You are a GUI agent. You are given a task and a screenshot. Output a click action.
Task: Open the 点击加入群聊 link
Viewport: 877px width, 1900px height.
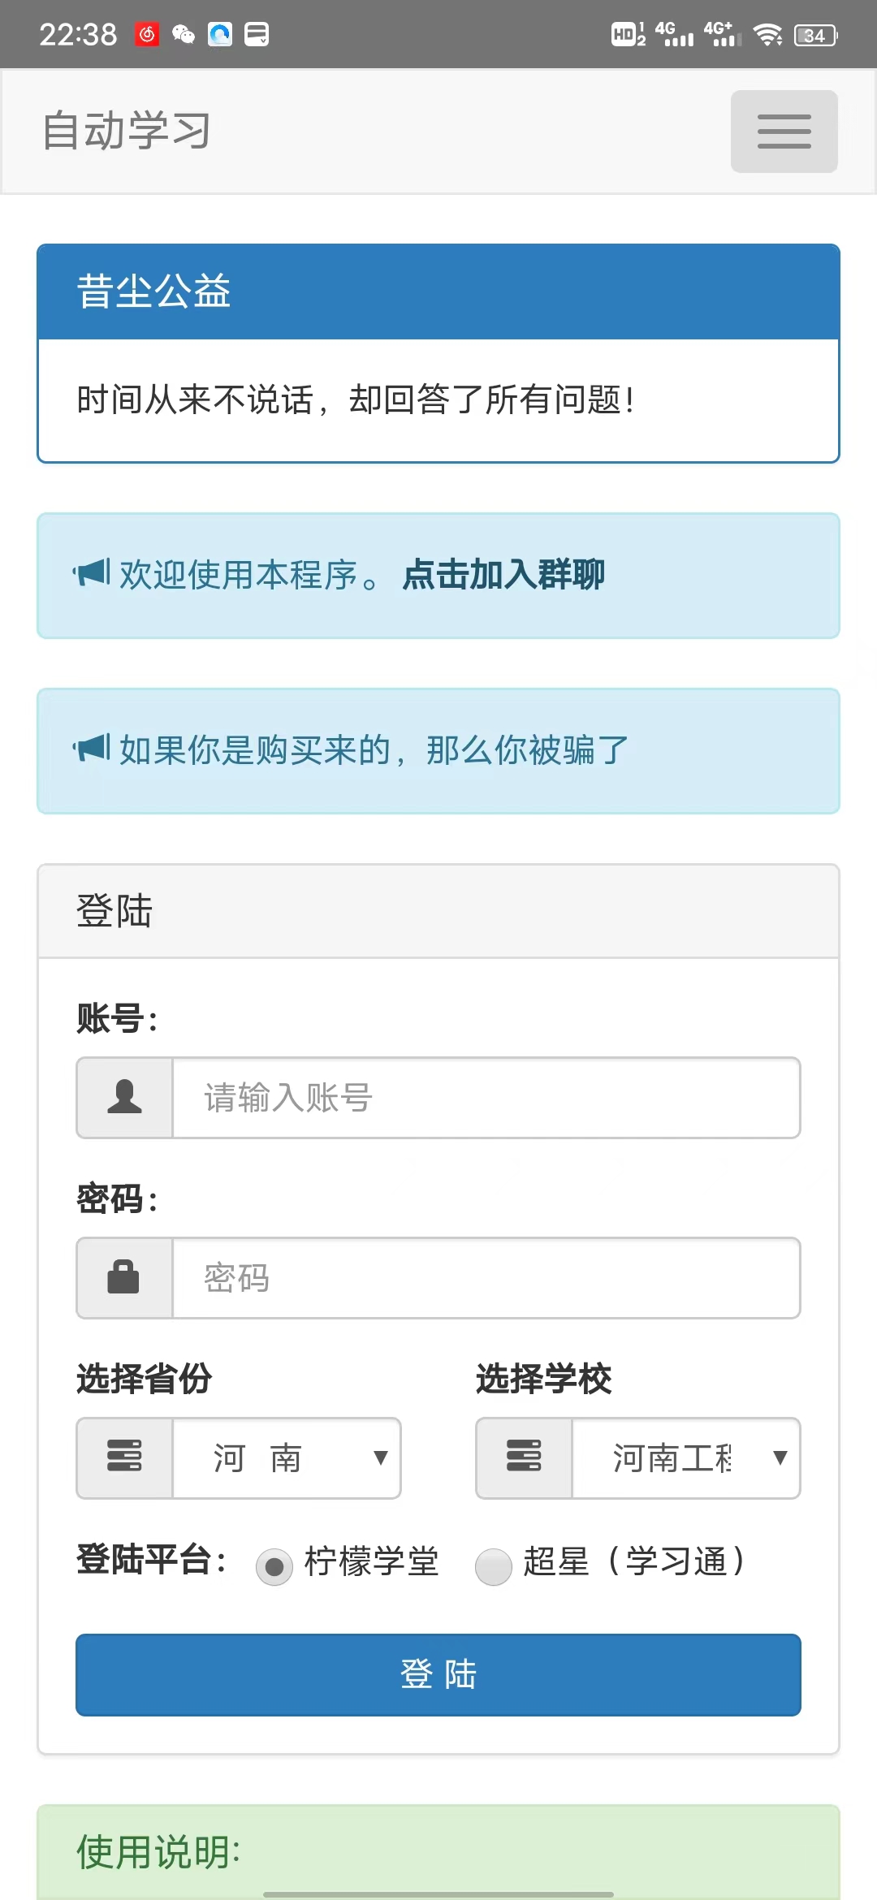point(503,573)
